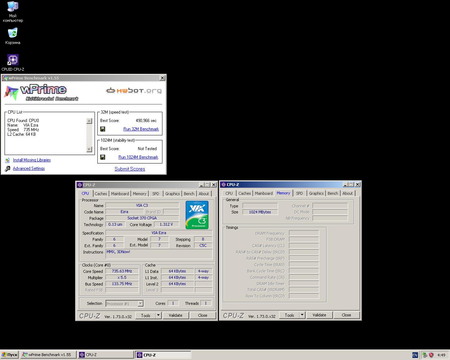Click the left CPU-Z window title icon
Image resolution: width=450 pixels, height=360 pixels.
pyautogui.click(x=79, y=185)
